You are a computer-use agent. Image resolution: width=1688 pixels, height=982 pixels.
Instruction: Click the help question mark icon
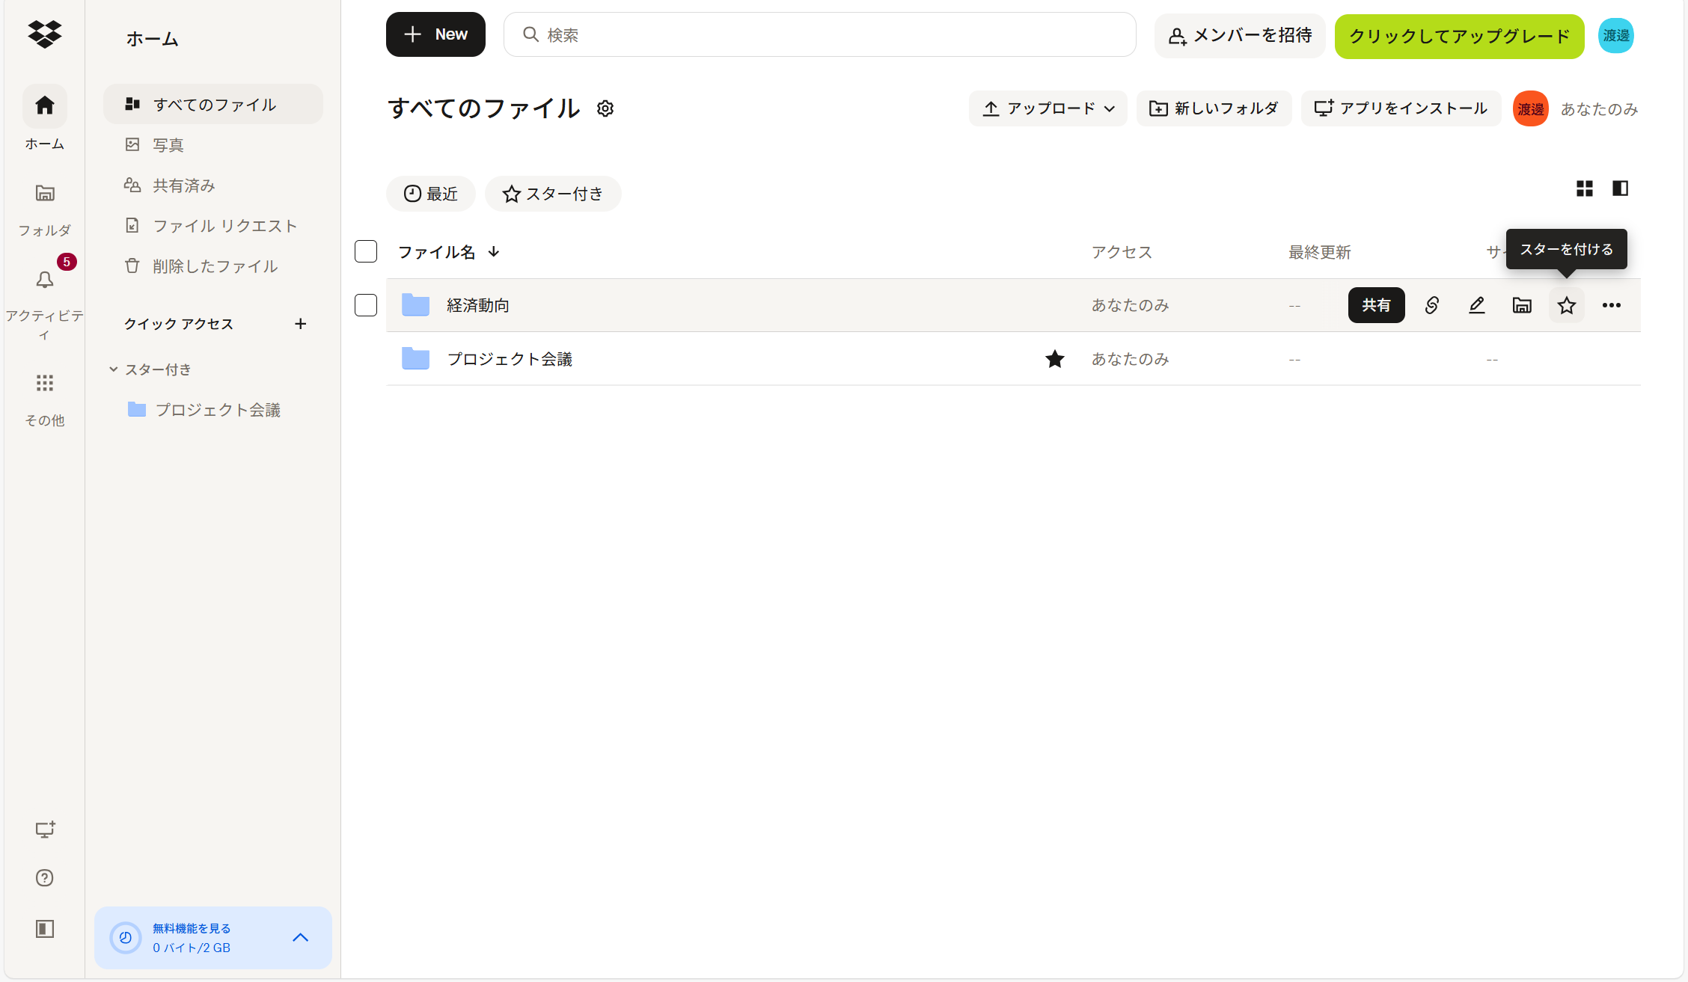click(x=44, y=877)
